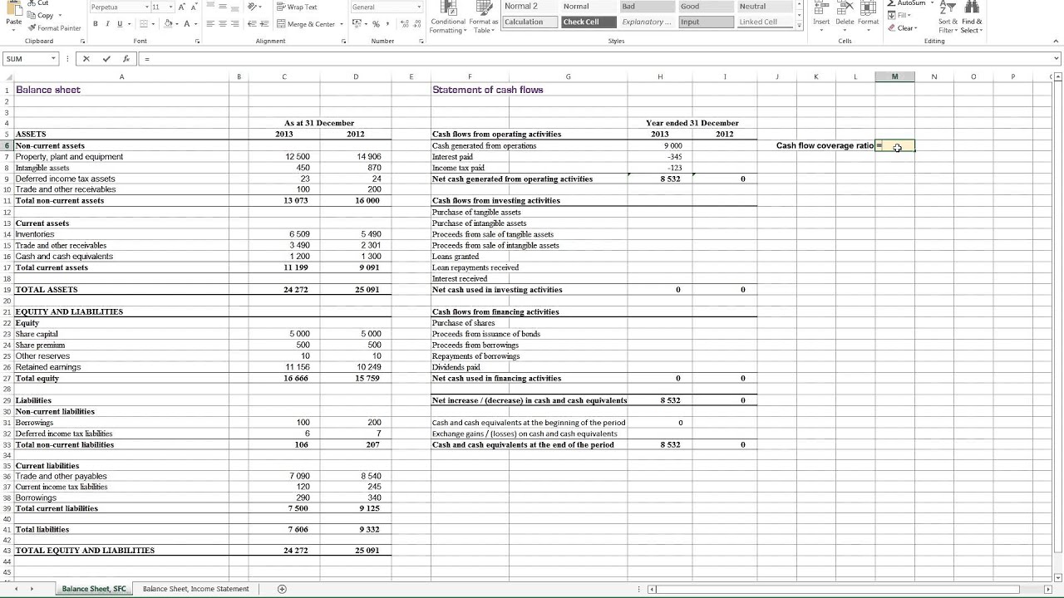
Task: Align text left
Action: click(x=210, y=24)
